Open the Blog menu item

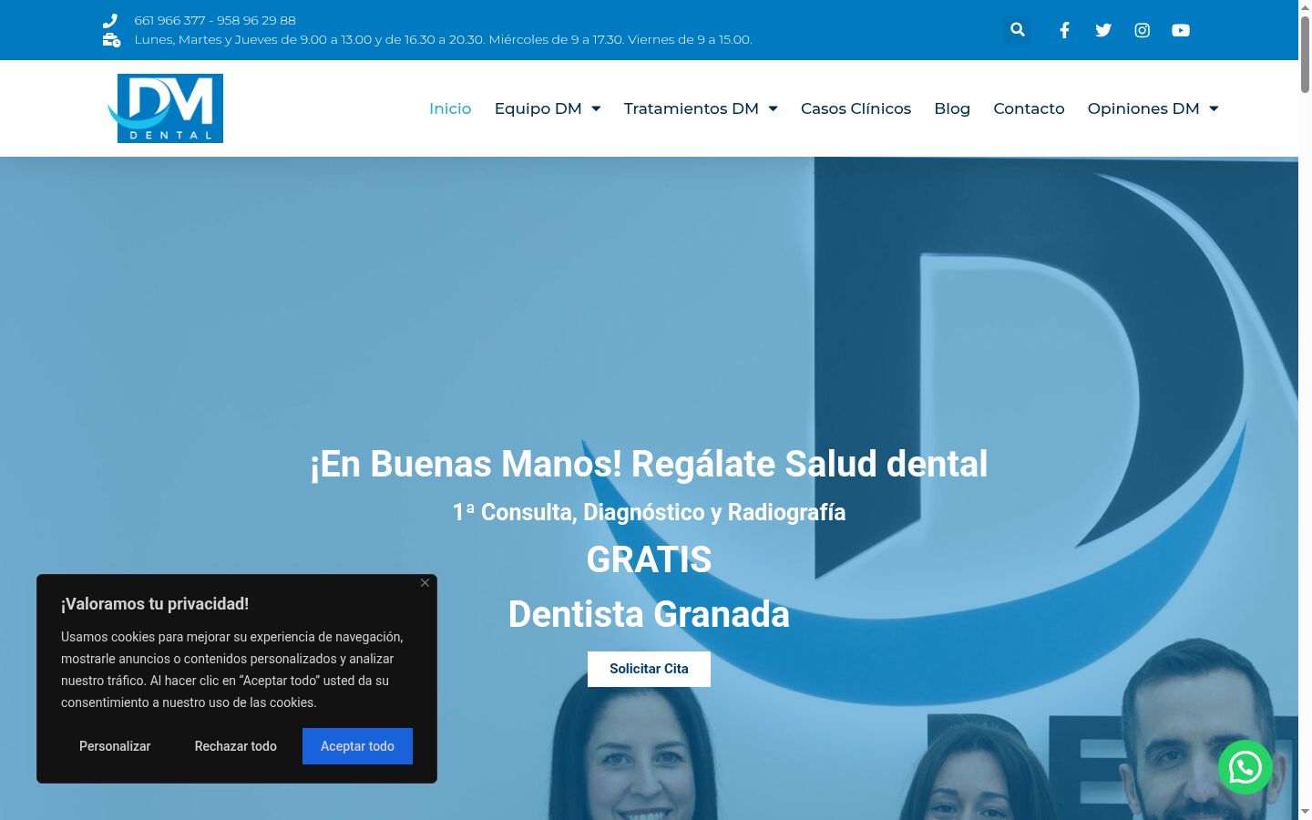coord(952,108)
